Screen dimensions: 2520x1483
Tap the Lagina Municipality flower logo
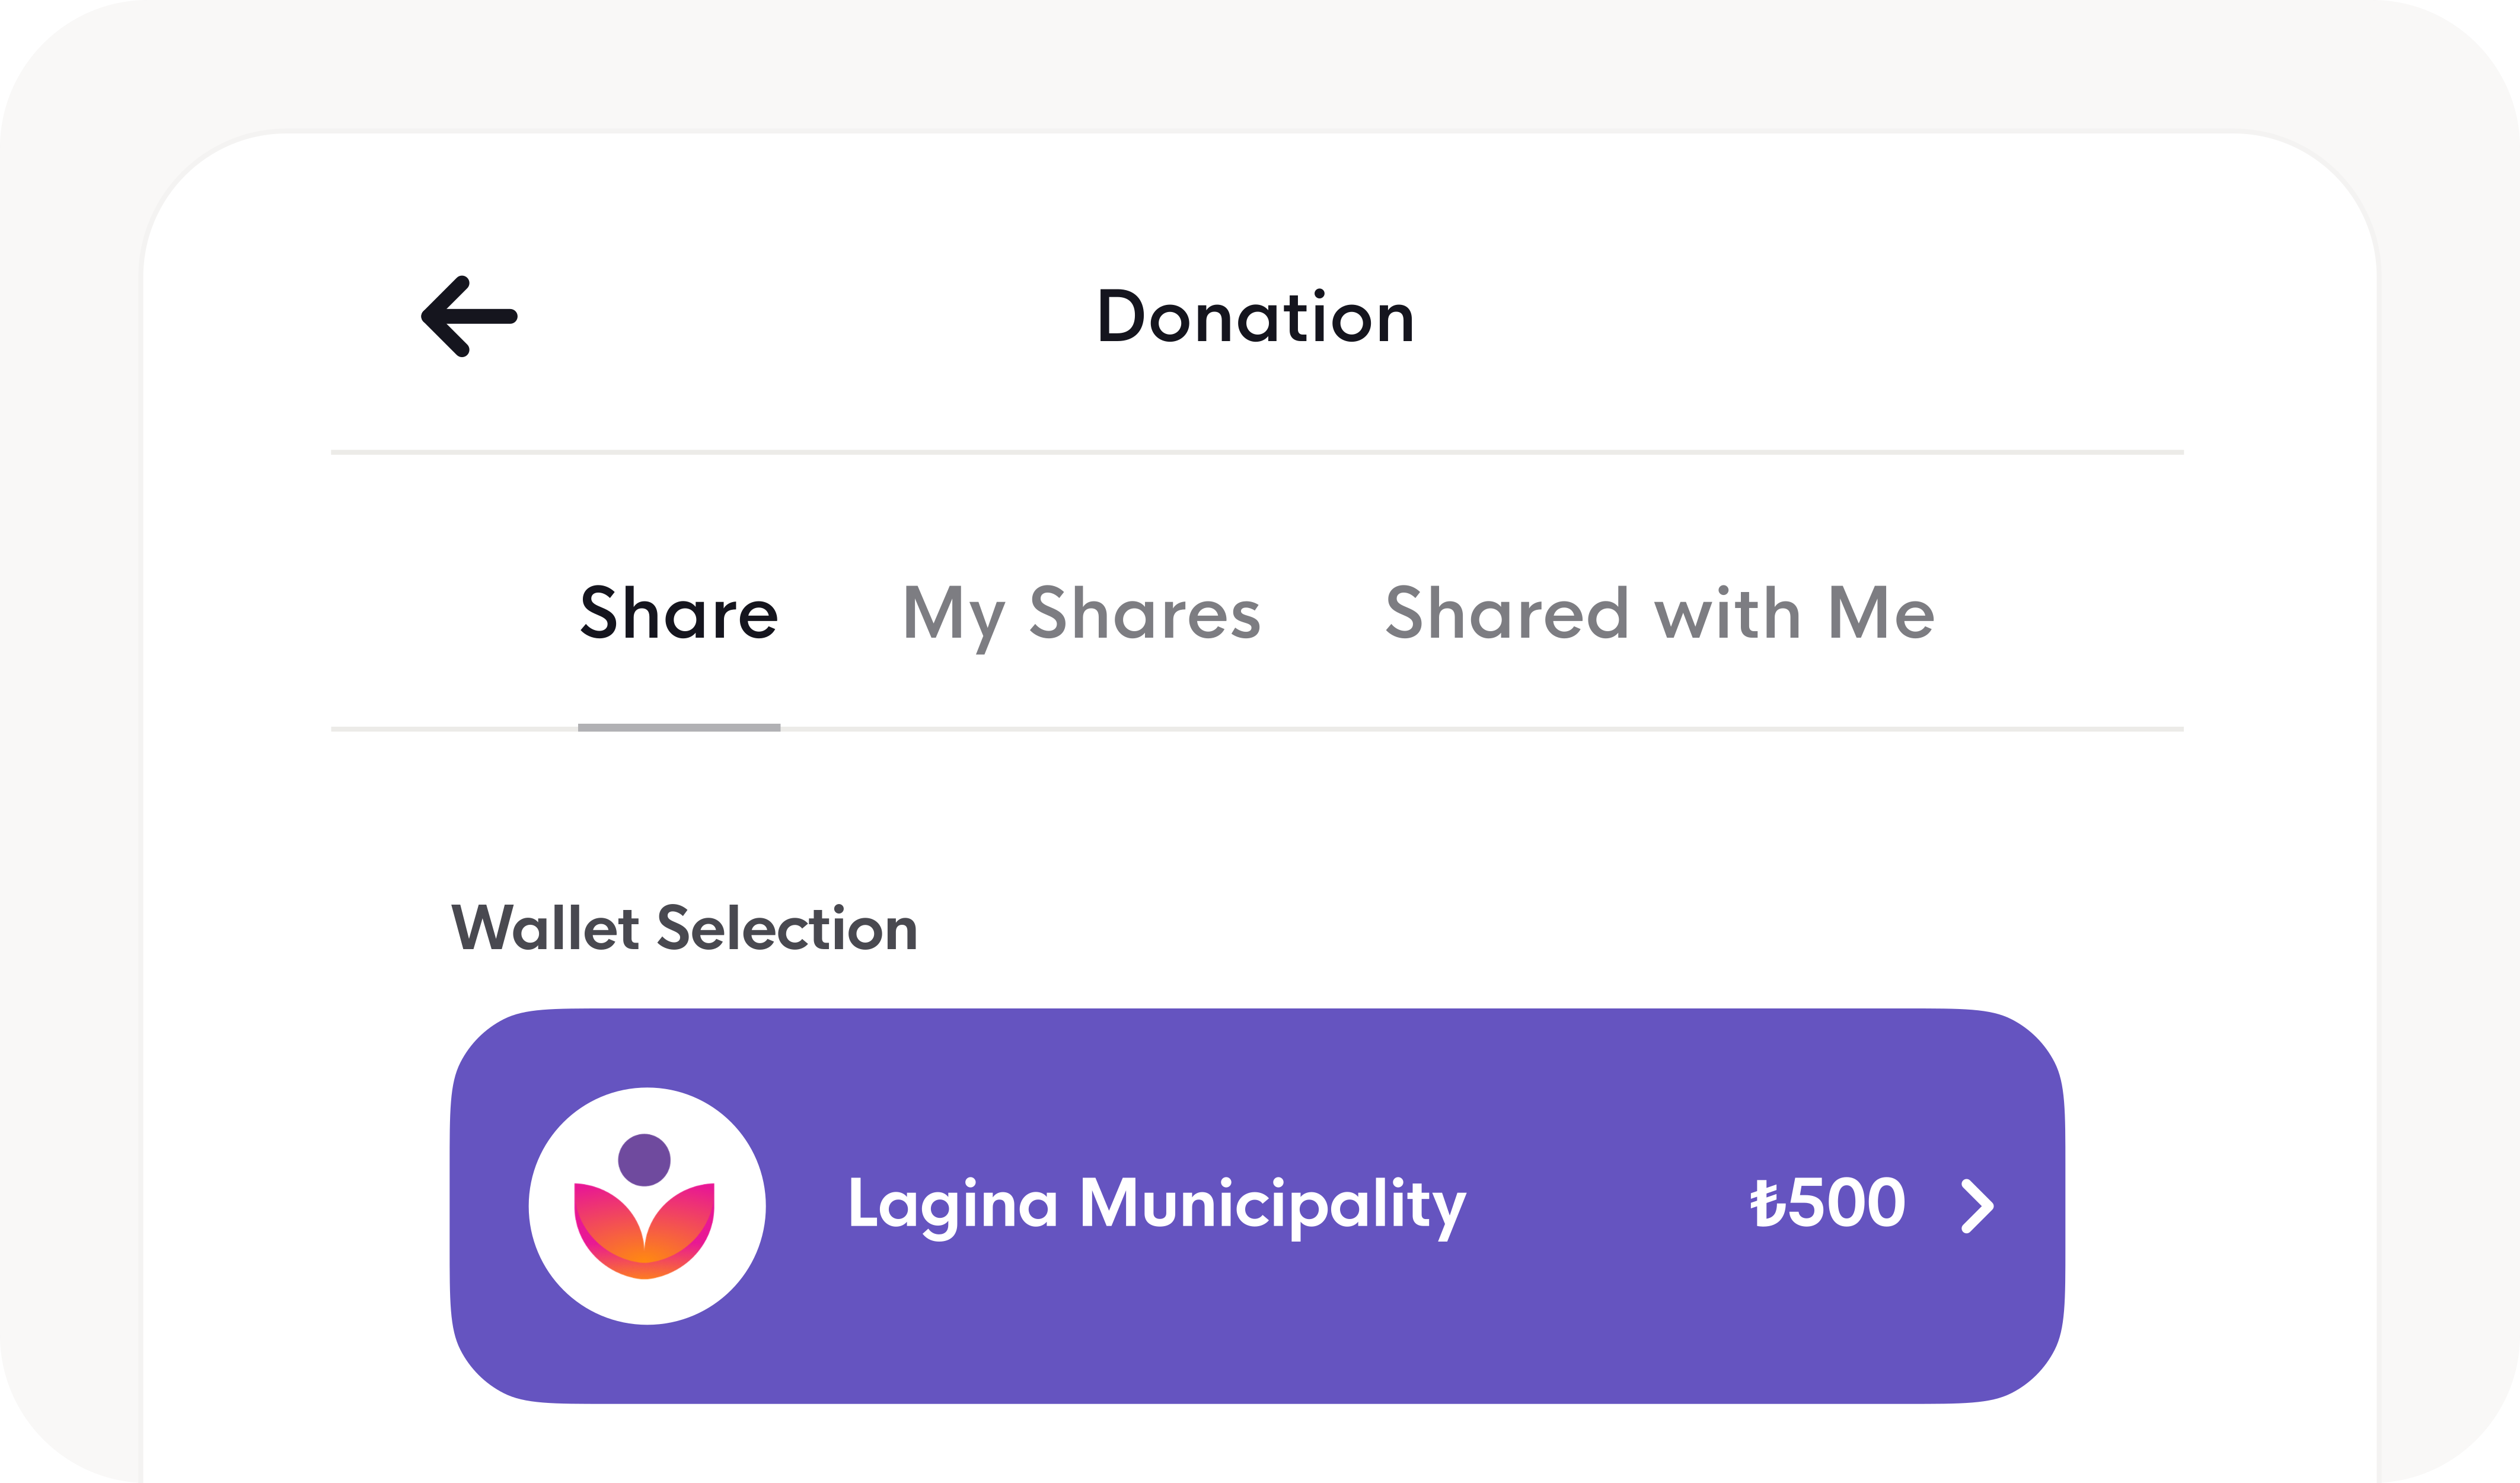(x=645, y=1206)
